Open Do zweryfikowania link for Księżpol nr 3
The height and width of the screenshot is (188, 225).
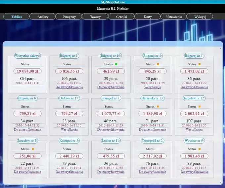pyautogui.click(x=69, y=172)
